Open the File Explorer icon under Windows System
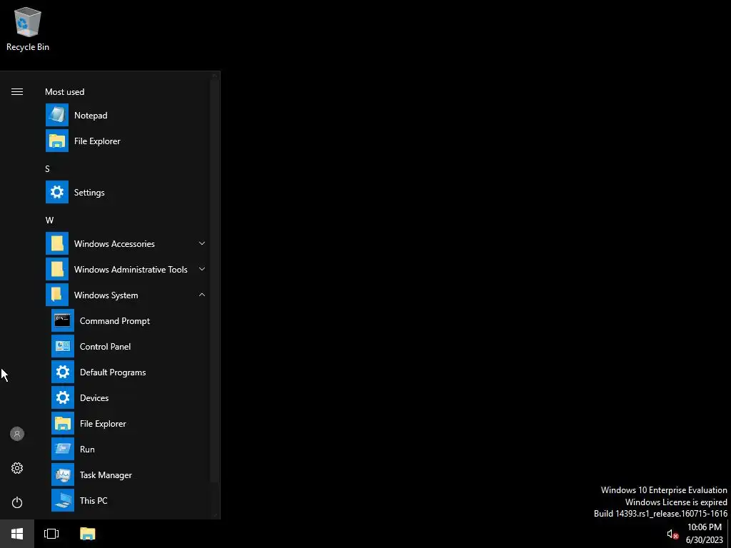The height and width of the screenshot is (548, 731). pyautogui.click(x=63, y=423)
